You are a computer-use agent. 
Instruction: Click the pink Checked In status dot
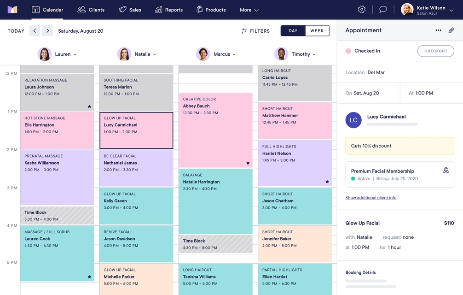coord(348,51)
